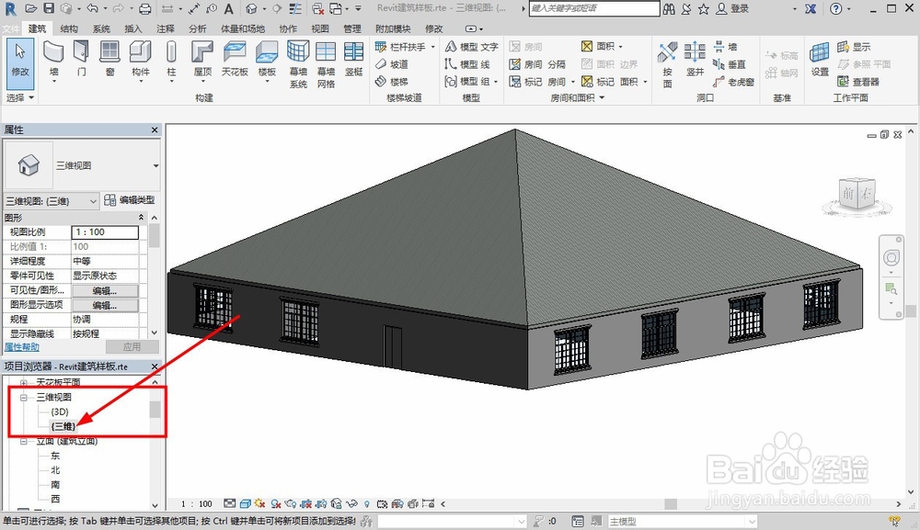Click the 模型线 model line tool
This screenshot has height=530, width=920.
coord(467,64)
